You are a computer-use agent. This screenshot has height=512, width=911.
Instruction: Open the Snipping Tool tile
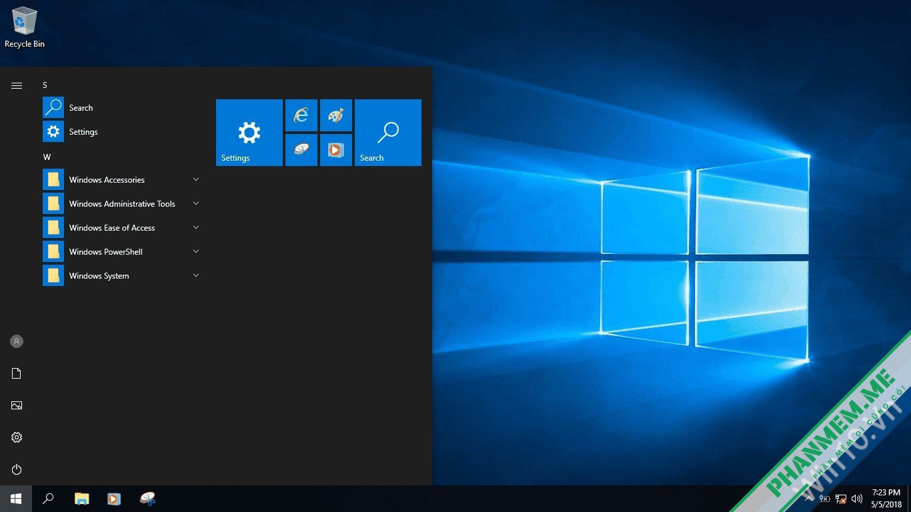(x=301, y=150)
